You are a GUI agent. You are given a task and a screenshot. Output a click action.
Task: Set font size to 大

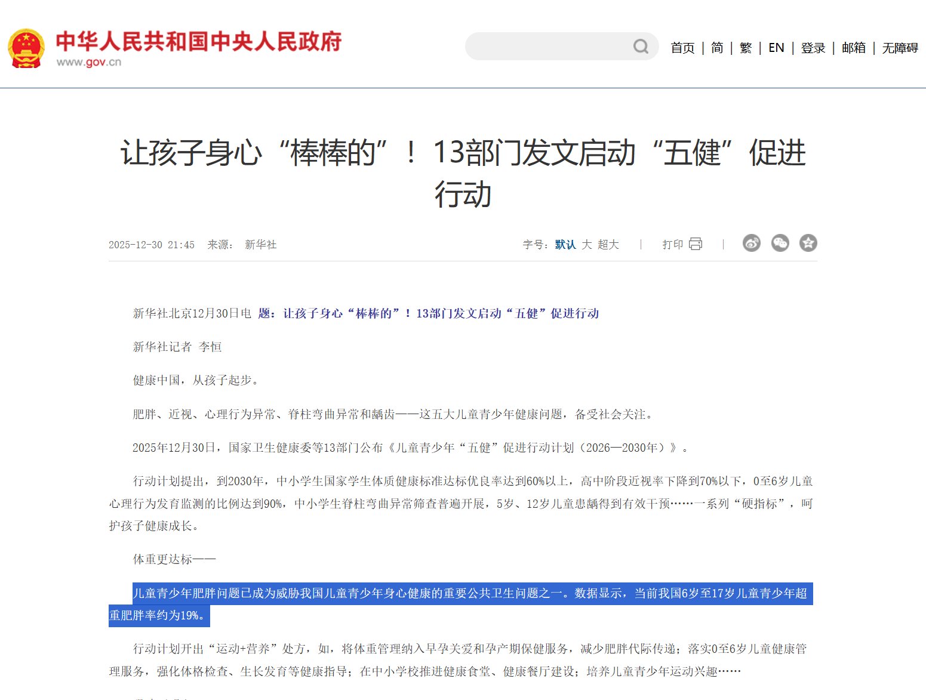pyautogui.click(x=587, y=245)
